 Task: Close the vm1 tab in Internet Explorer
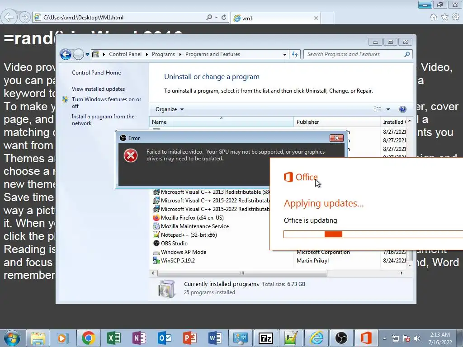tap(316, 18)
